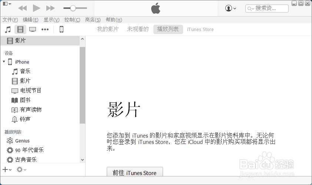
Task: Open the add playlist plus dropdown
Action: click(x=7, y=169)
